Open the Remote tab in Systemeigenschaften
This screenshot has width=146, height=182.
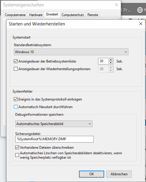pos(93,15)
